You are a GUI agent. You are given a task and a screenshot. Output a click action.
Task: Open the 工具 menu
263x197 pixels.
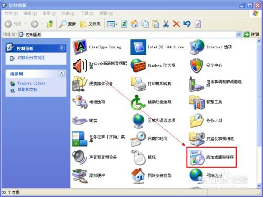point(87,13)
